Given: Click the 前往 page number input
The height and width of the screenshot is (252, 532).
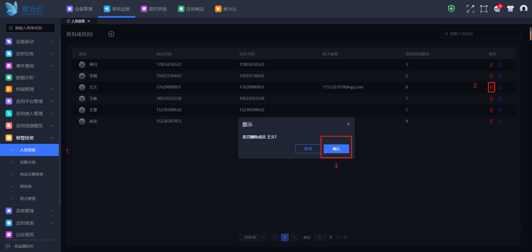Looking at the screenshot, I should [x=320, y=237].
